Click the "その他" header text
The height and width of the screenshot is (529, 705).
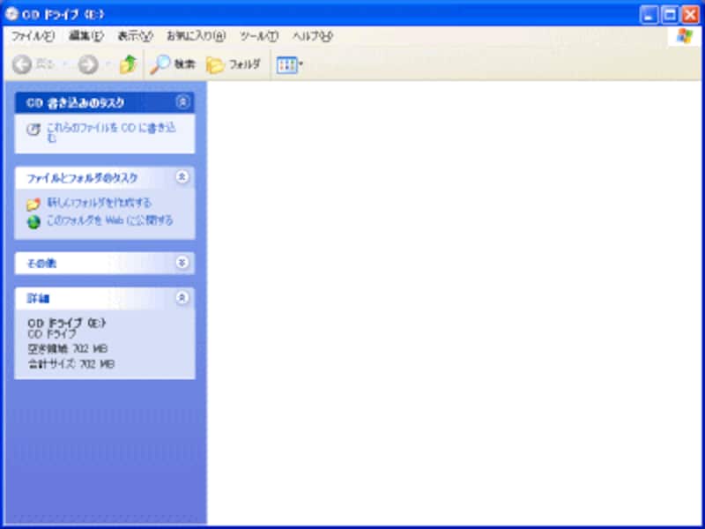pyautogui.click(x=41, y=264)
